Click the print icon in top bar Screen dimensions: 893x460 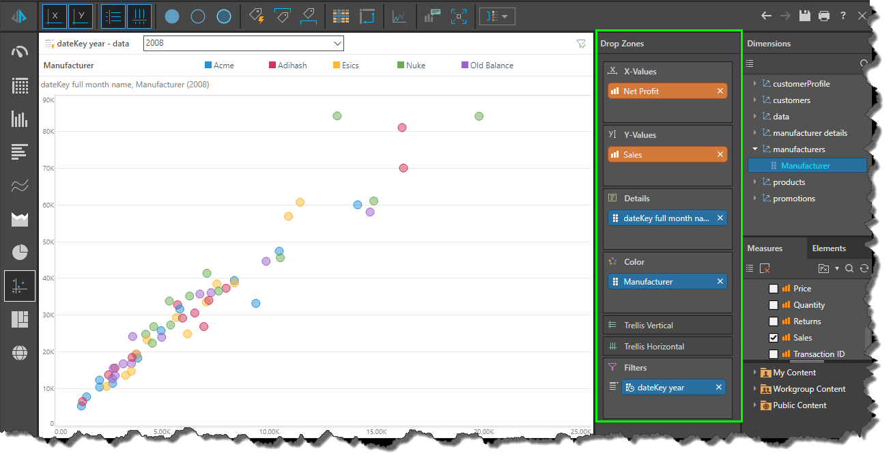pos(824,16)
